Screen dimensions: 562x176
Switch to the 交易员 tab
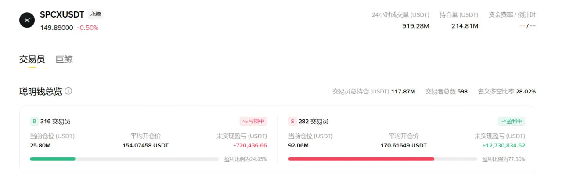(x=32, y=59)
